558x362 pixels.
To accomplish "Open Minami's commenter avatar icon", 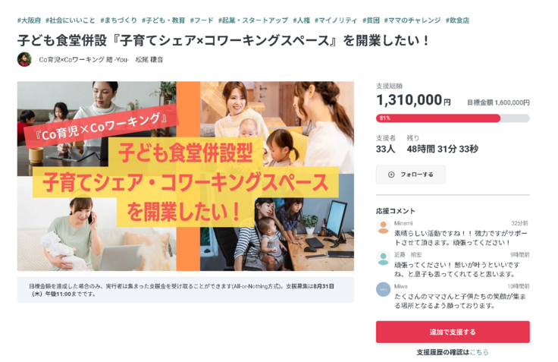I will click(x=384, y=227).
